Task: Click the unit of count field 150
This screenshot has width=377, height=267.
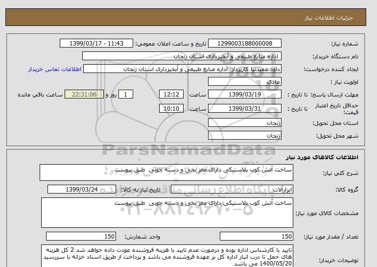Action: tap(81, 236)
